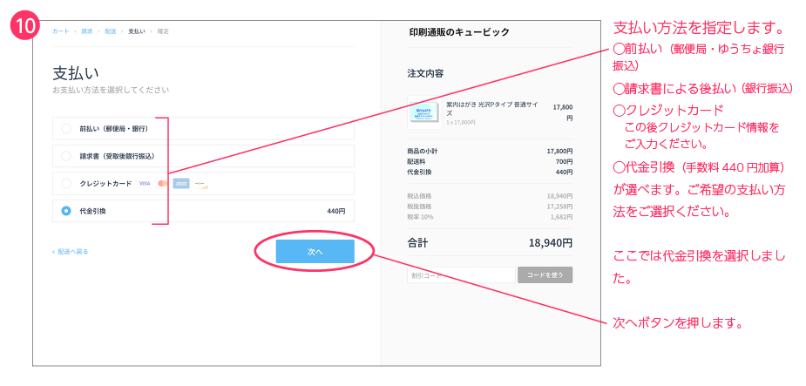
Task: Click the American Express card icon
Action: point(181,184)
